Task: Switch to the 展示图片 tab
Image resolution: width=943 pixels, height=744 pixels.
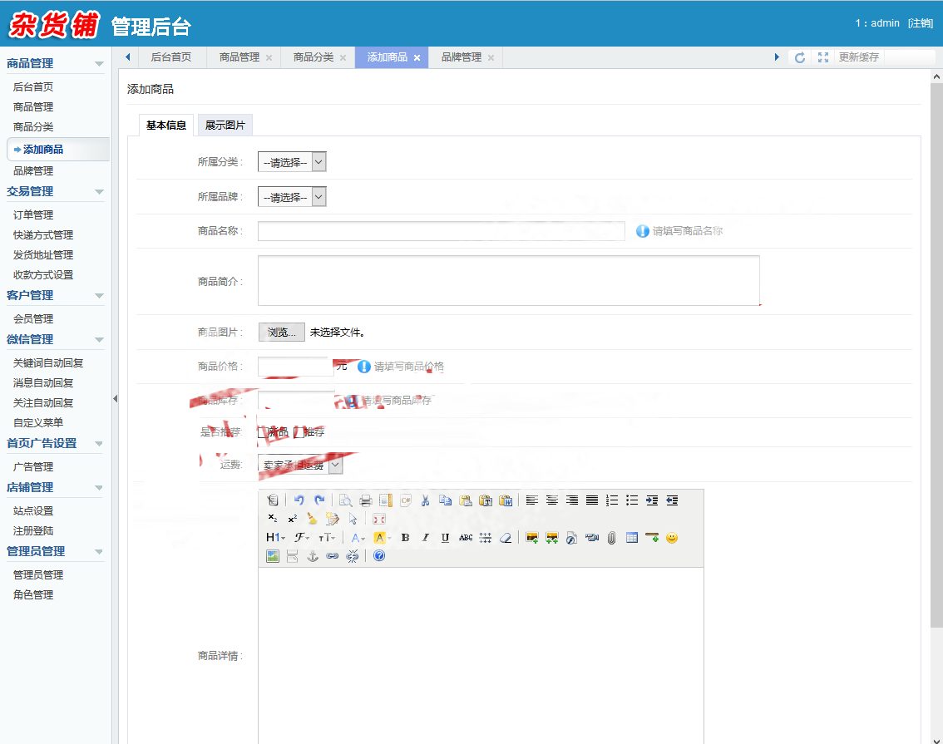Action: tap(225, 126)
